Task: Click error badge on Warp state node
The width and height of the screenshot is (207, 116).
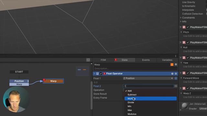Action: [44, 80]
